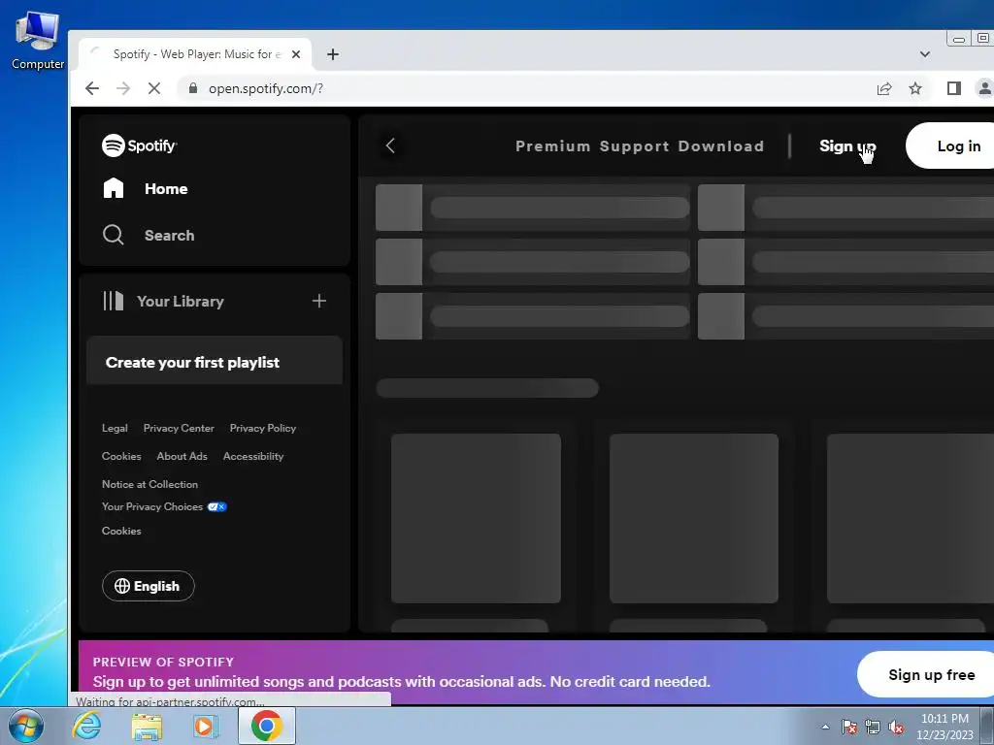Image resolution: width=994 pixels, height=745 pixels.
Task: Open the Legal link
Action: (115, 428)
